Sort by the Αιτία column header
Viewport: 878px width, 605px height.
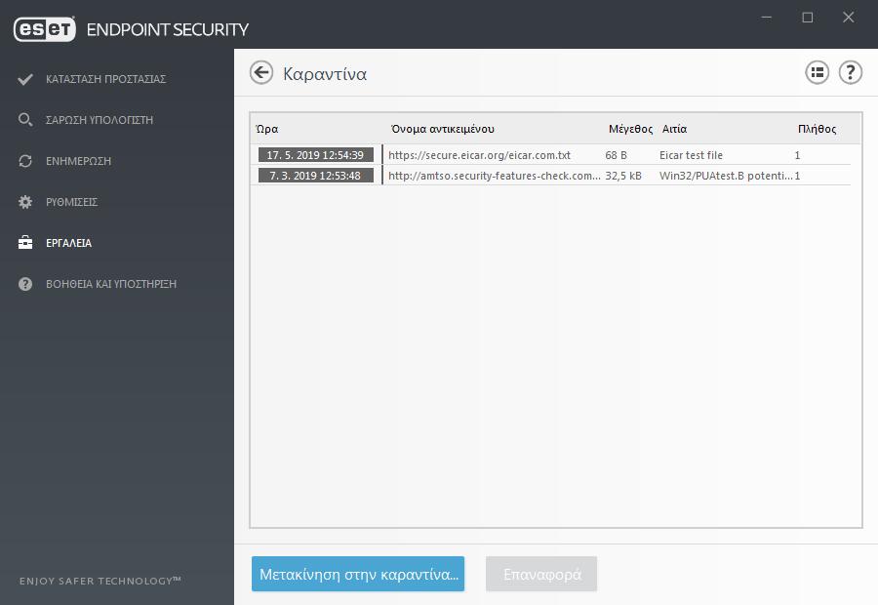pyautogui.click(x=674, y=129)
